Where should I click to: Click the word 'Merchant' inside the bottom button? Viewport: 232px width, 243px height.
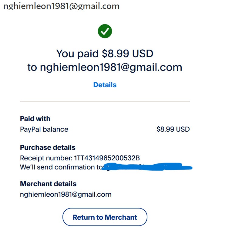[121, 217]
